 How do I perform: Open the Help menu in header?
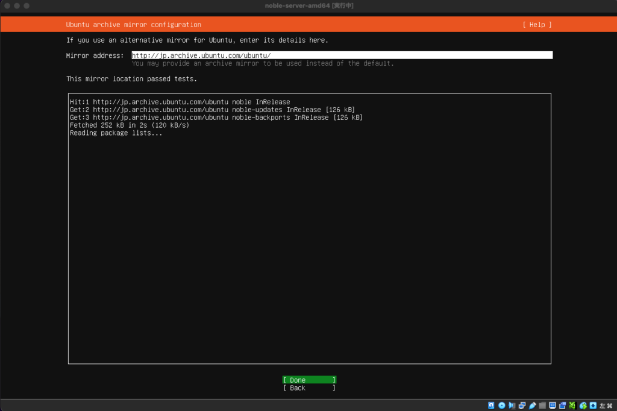point(537,25)
